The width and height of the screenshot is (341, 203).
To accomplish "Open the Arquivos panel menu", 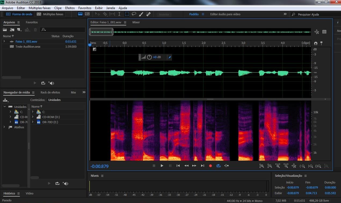I will click(19, 22).
